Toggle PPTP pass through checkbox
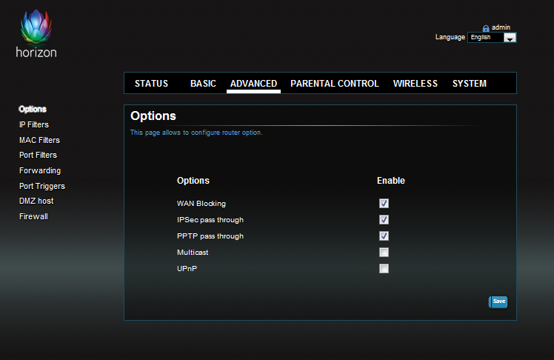 coord(384,236)
